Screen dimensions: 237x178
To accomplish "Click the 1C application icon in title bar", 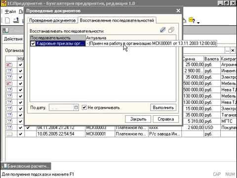I will 3,3.
